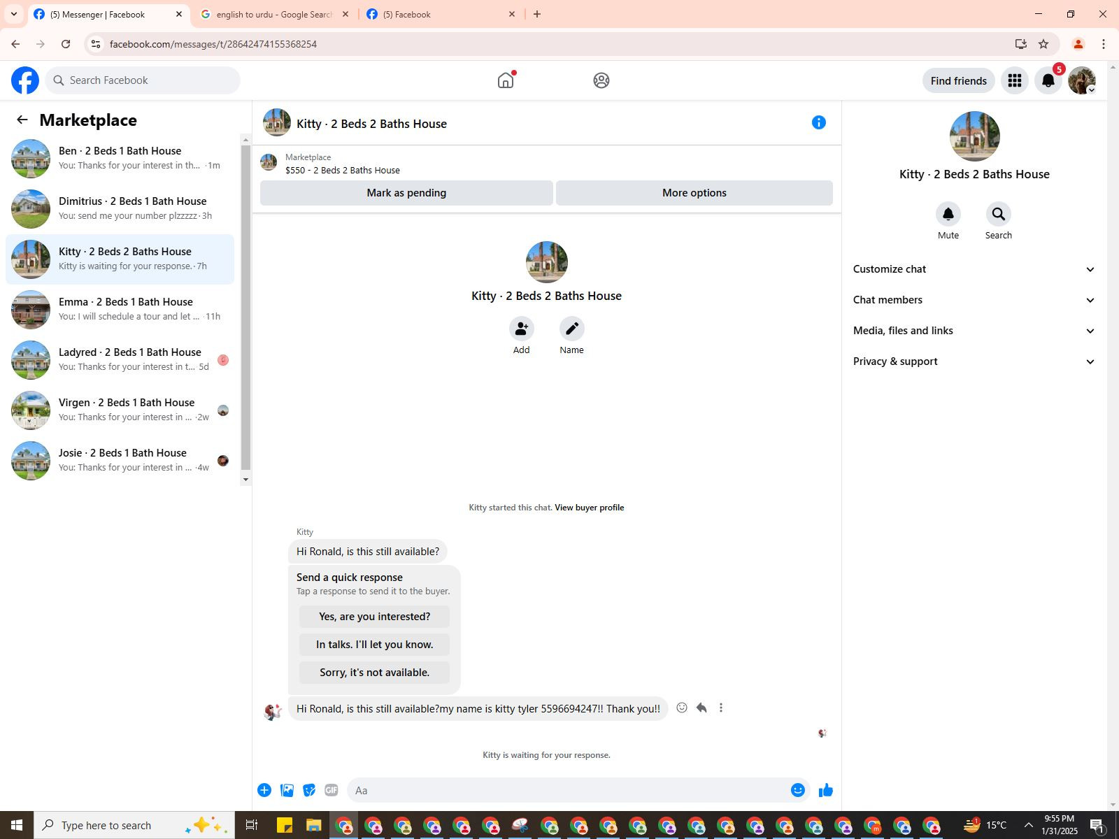Expand Customize chat section
This screenshot has height=839, width=1119.
[974, 269]
